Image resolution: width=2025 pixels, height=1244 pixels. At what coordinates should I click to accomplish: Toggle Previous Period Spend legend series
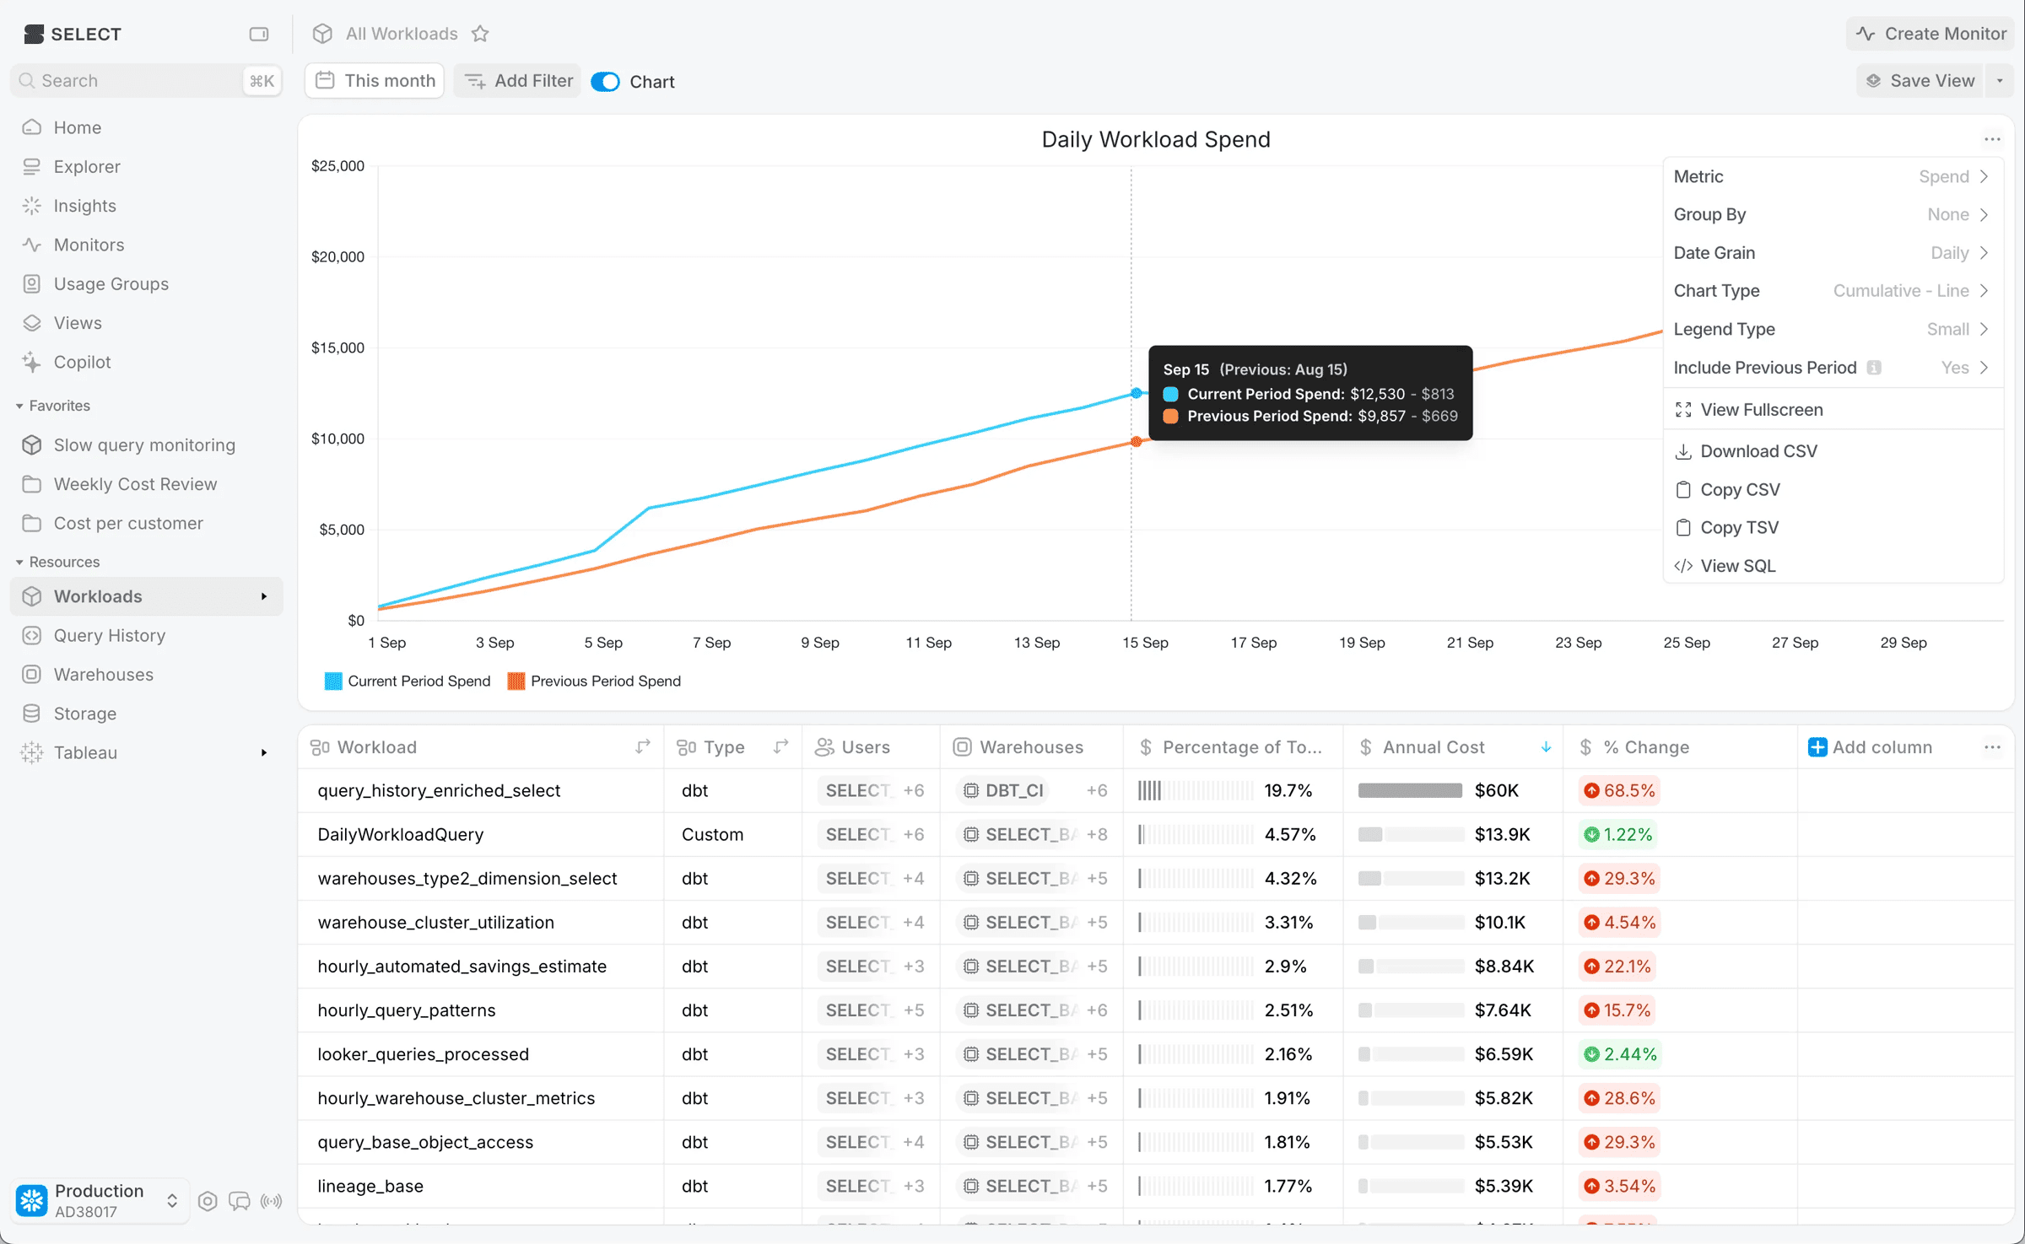coord(594,681)
